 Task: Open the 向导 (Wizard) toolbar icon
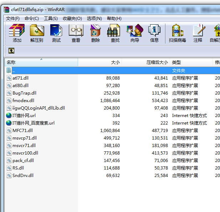[x=135, y=30]
